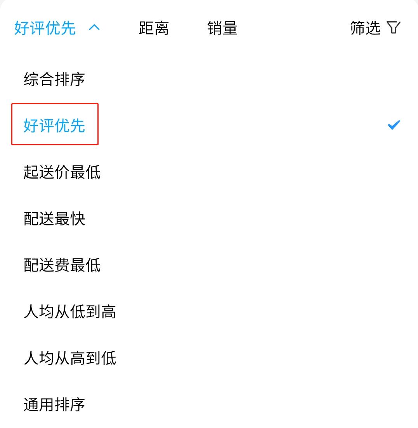Switch to the 距离 sort tab

[154, 28]
